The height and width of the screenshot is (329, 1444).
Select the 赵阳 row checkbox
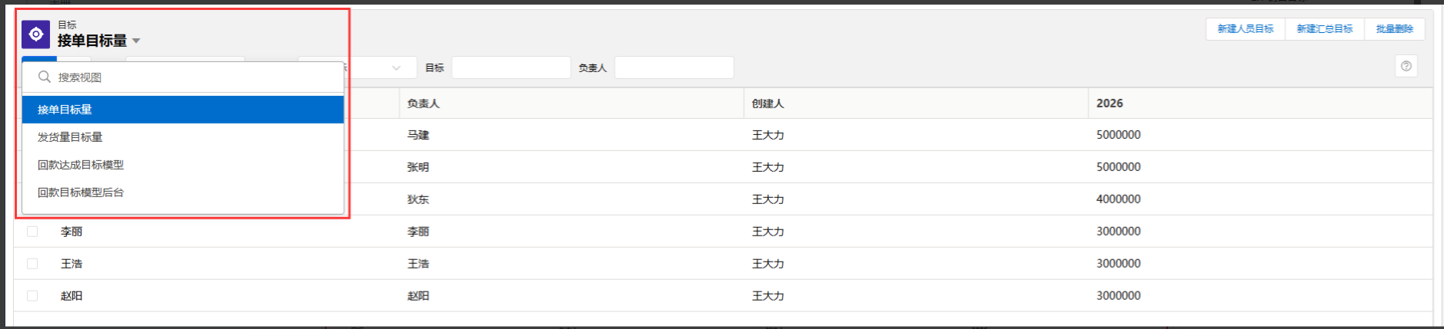[x=32, y=296]
